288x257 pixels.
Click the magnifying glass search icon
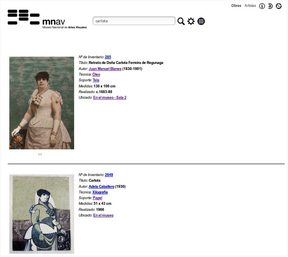point(181,21)
